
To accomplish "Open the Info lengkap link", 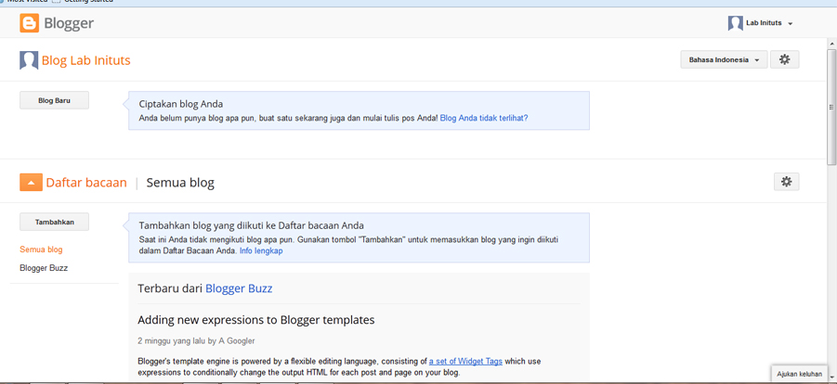I will tap(261, 250).
